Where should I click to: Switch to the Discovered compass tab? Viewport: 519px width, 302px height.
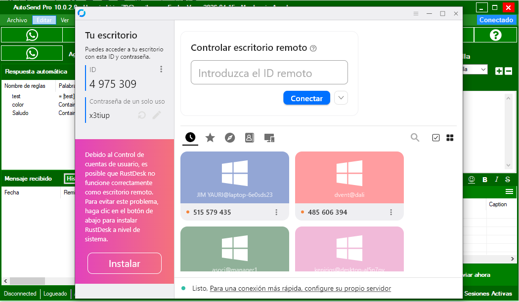[230, 138]
